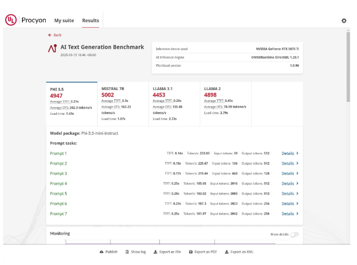Image resolution: width=357 pixels, height=265 pixels.
Task: Click the Export as File download icon
Action: tap(155, 252)
